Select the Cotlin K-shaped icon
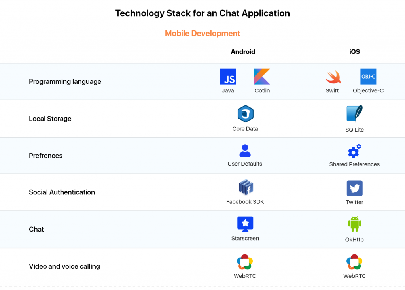The width and height of the screenshot is (405, 290). click(x=262, y=76)
